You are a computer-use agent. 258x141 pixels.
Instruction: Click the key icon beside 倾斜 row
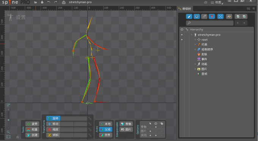tap(90, 135)
